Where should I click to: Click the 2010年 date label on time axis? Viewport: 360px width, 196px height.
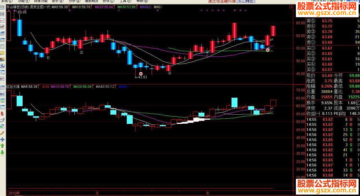pyautogui.click(x=14, y=193)
